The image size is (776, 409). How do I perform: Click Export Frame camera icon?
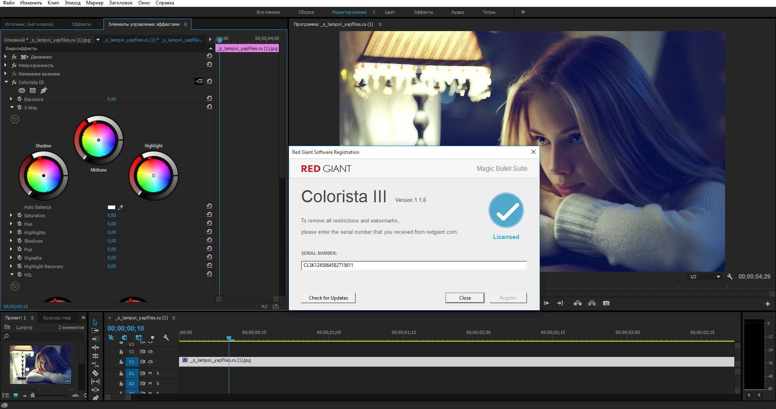(606, 303)
